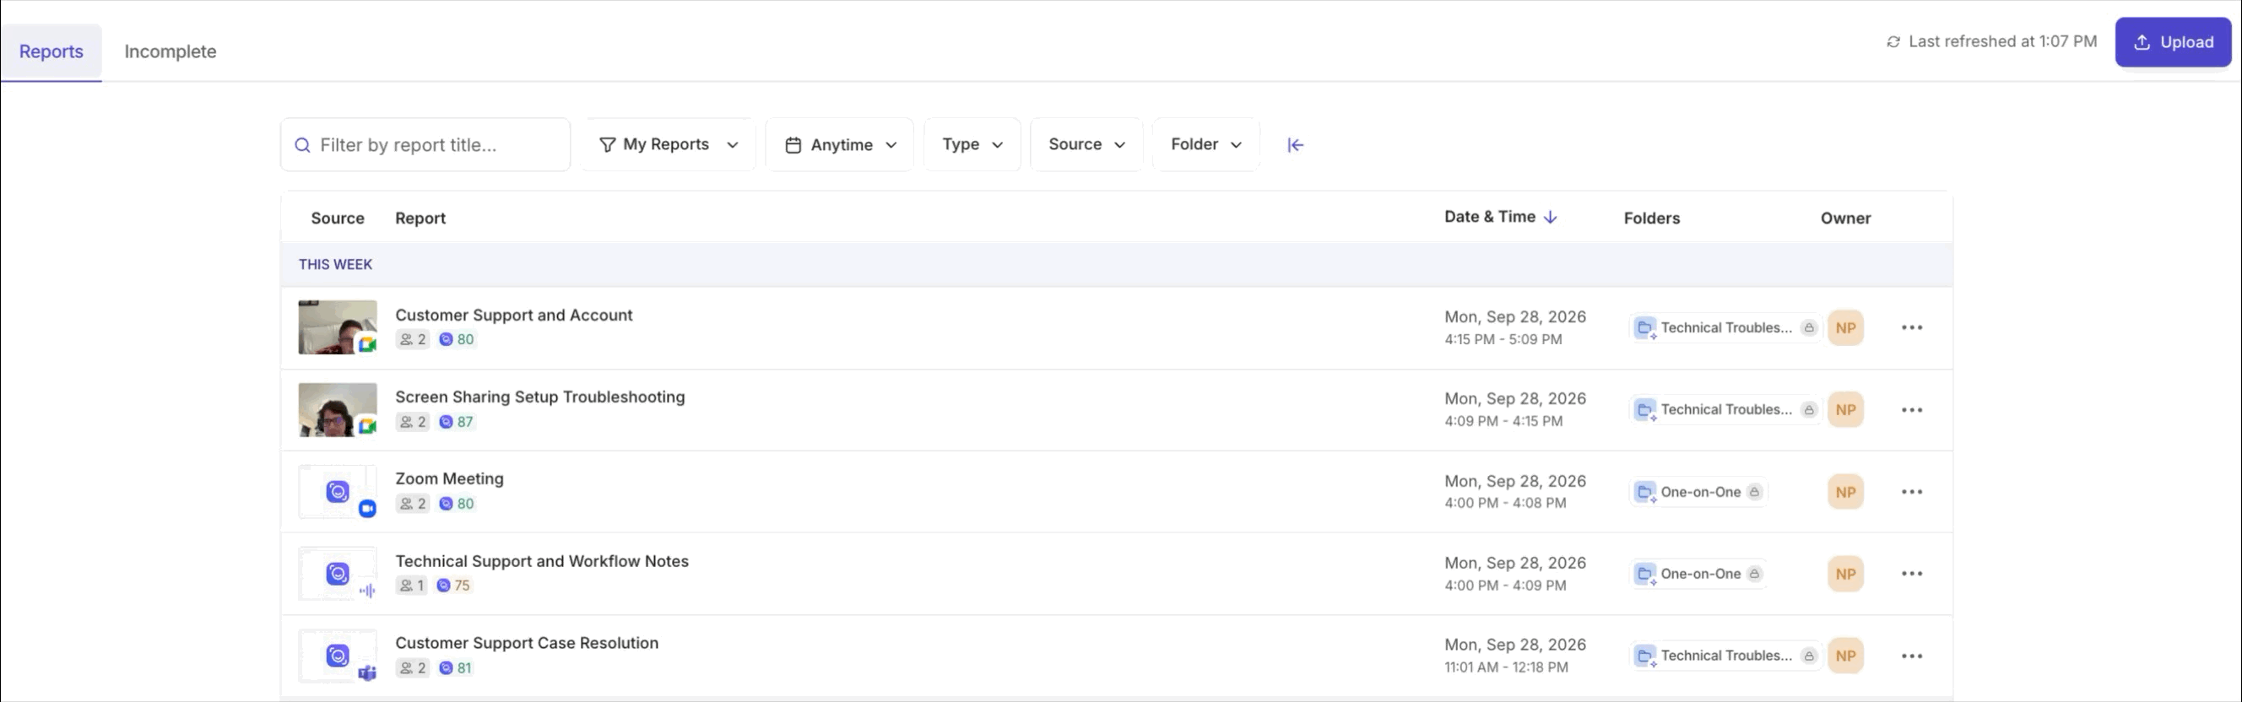The image size is (2242, 702).
Task: Click Technical Troubles folder tag on Screen Sharing row
Action: [x=1725, y=410]
